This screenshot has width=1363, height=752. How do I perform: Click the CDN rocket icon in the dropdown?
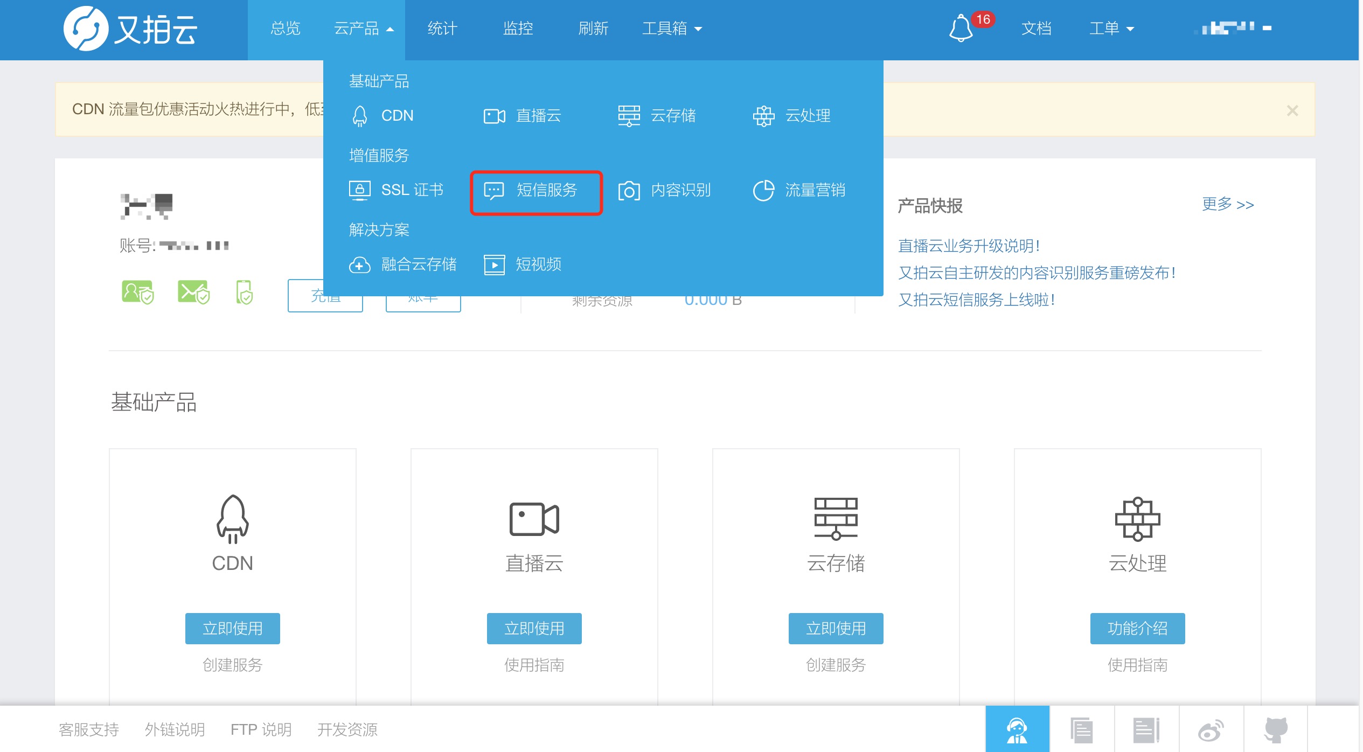pyautogui.click(x=359, y=116)
